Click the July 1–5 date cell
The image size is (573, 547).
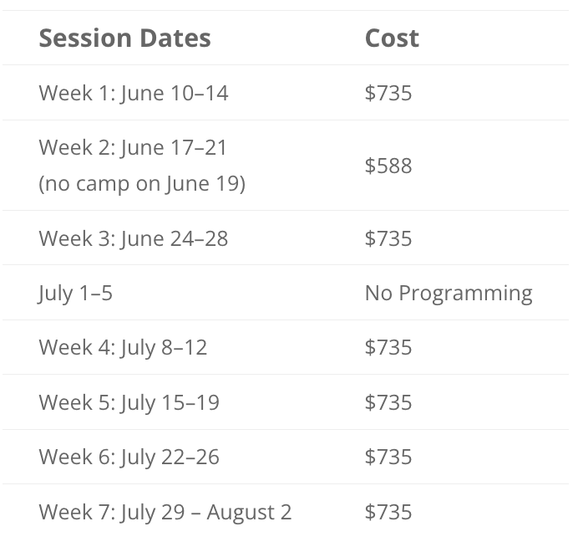coord(75,294)
